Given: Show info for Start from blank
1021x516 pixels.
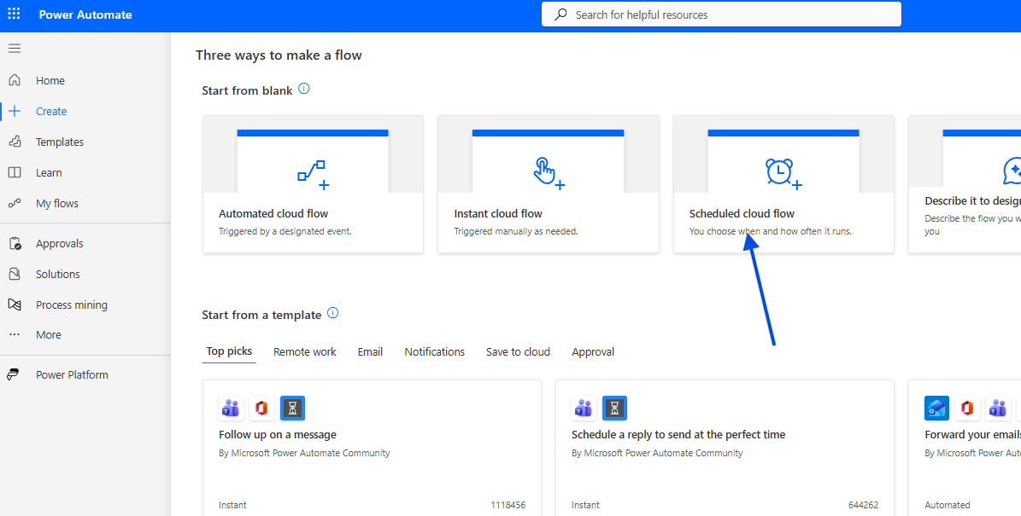Looking at the screenshot, I should [x=304, y=89].
